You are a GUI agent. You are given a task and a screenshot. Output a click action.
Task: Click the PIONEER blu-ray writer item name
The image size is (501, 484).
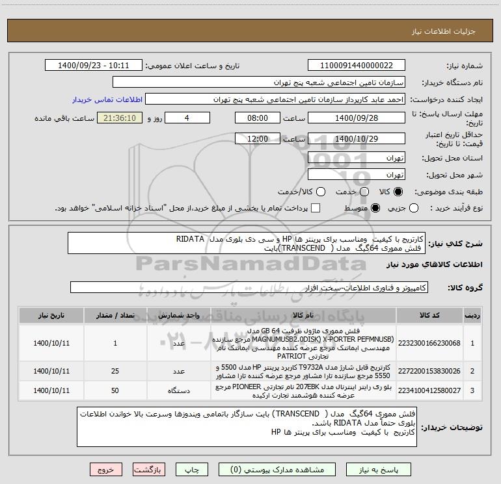tap(303, 391)
